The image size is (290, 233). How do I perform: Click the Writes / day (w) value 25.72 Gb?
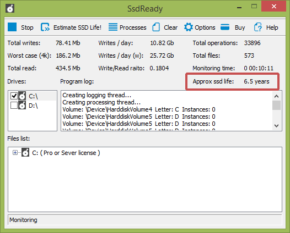click(162, 56)
